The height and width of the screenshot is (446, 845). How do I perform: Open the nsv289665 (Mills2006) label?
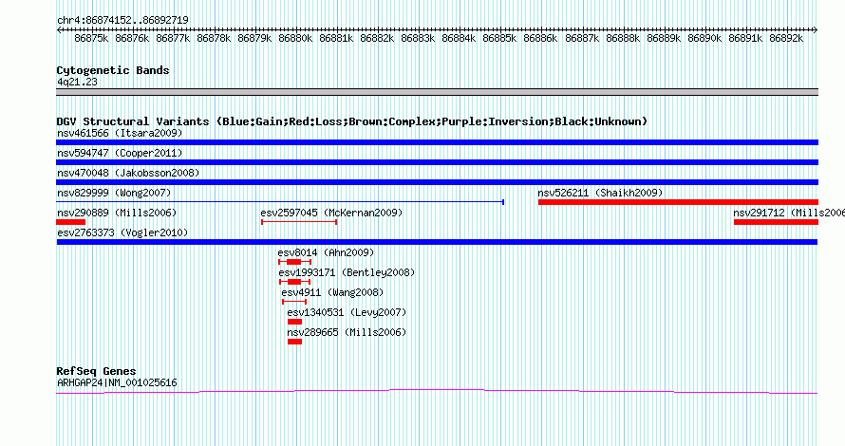(347, 332)
